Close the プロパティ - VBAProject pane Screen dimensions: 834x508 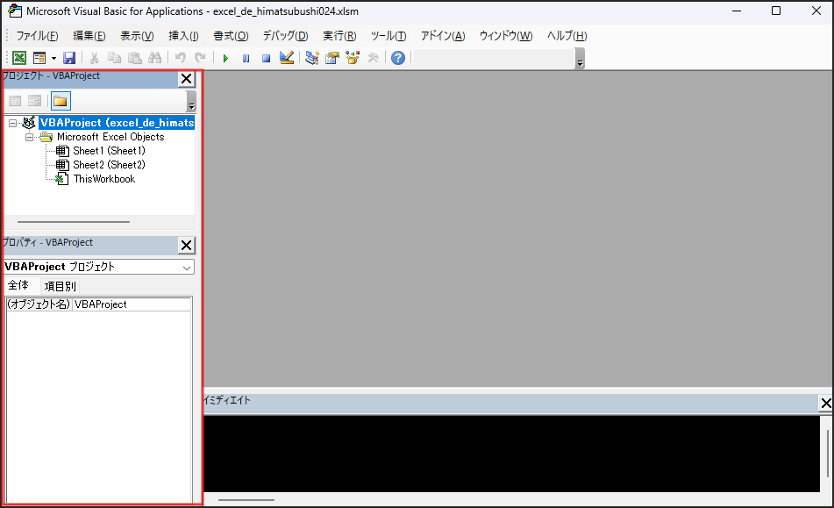point(186,245)
